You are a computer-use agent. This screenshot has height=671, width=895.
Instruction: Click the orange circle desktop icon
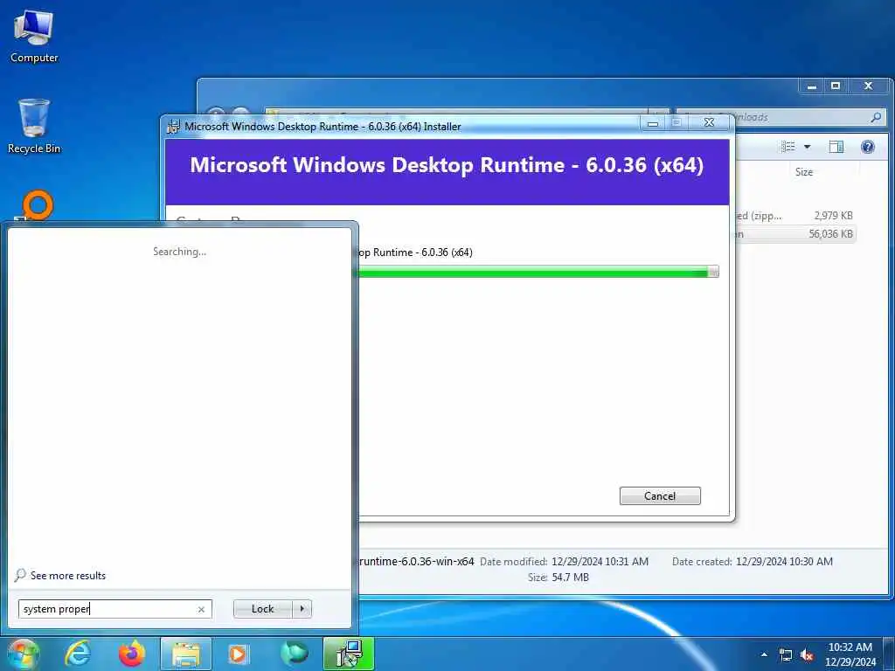[x=38, y=205]
